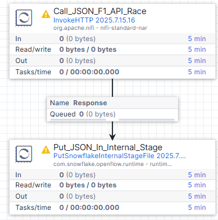218x220 pixels.
Task: Click Tasks/time value of Put_JSON_In_Internal_Stage
Action: click(89, 208)
